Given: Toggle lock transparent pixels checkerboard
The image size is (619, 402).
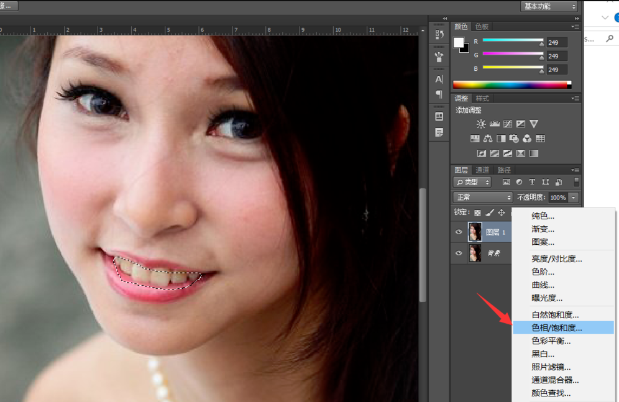Looking at the screenshot, I should (x=477, y=212).
